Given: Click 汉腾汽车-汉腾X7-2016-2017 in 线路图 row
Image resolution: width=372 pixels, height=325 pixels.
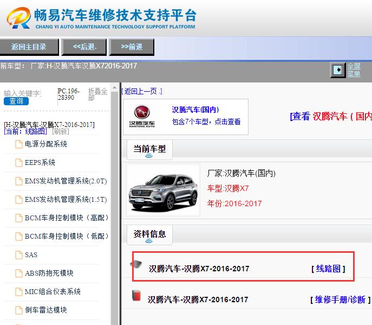Looking at the screenshot, I should click(x=199, y=269).
